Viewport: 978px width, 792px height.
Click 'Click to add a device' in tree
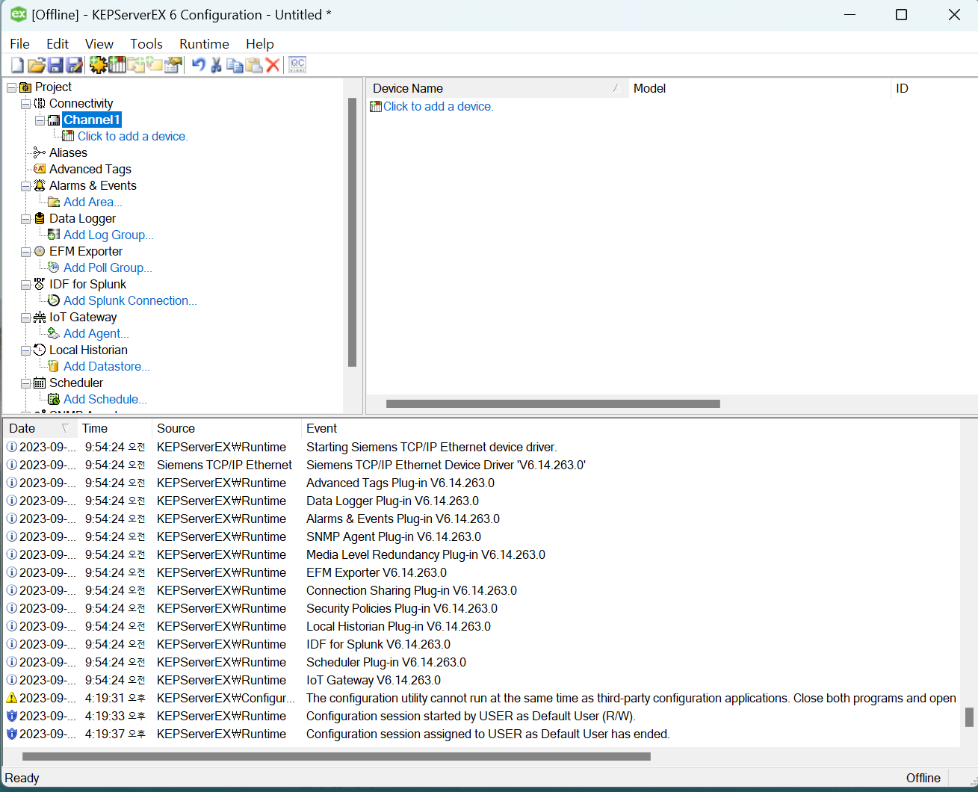(x=132, y=136)
